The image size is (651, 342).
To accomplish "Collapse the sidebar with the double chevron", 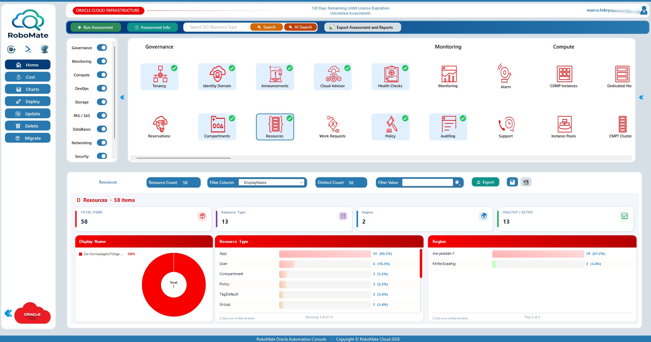I will pyautogui.click(x=8, y=313).
